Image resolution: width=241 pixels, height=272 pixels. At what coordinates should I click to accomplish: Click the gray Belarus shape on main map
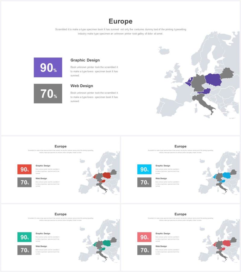[227, 73]
